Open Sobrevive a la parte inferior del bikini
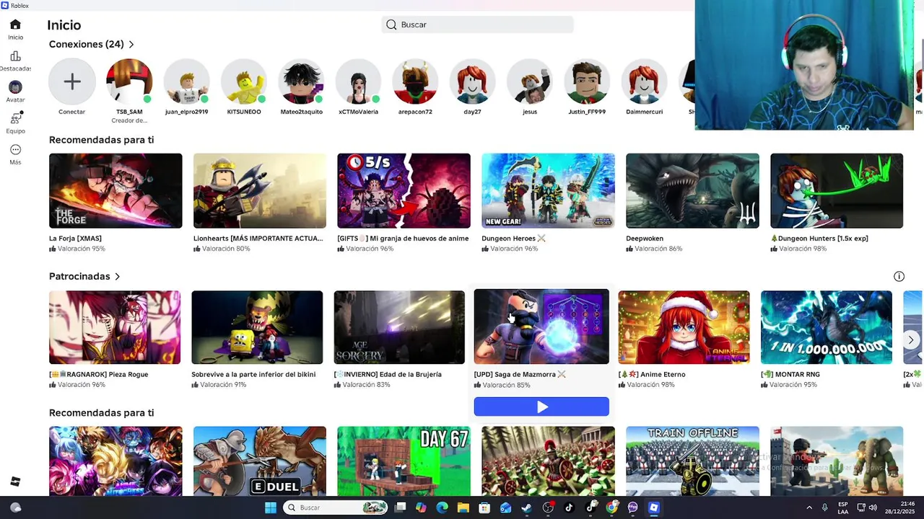Image resolution: width=924 pixels, height=519 pixels. tap(257, 327)
